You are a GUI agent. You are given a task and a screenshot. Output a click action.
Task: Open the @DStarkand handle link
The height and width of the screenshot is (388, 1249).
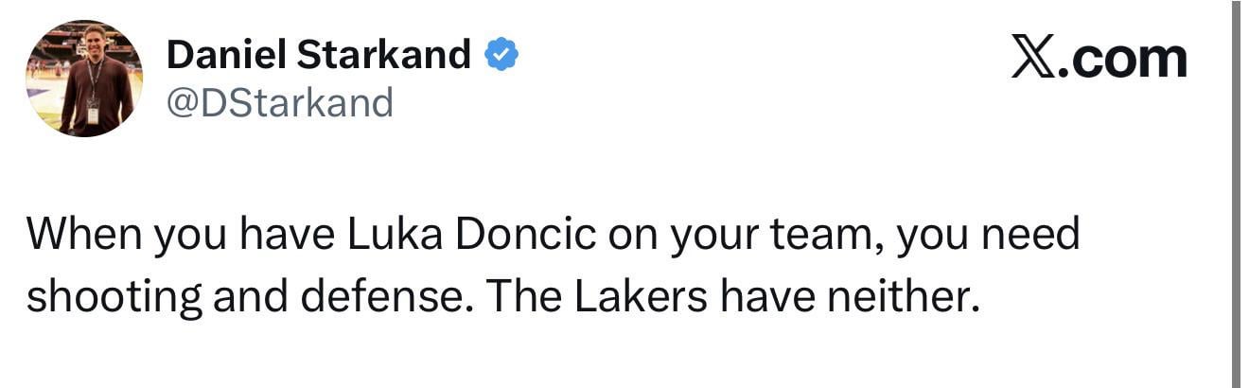pyautogui.click(x=279, y=102)
